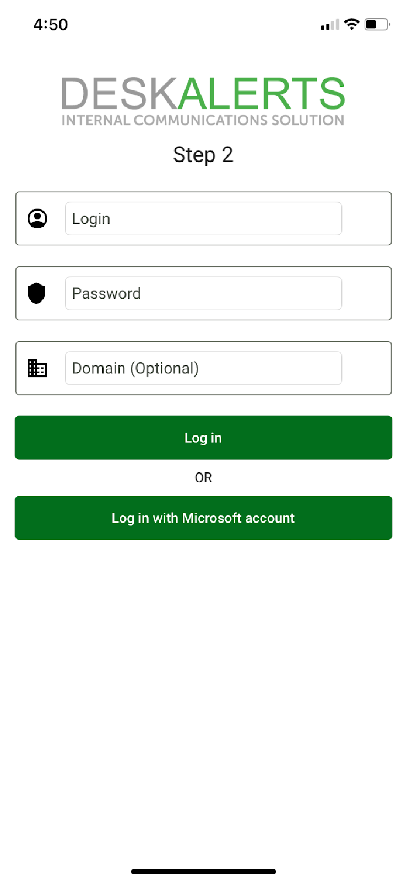Tap the cellular signal bars icon

330,25
